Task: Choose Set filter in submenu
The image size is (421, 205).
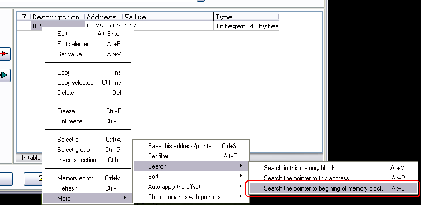Action: pos(191,156)
